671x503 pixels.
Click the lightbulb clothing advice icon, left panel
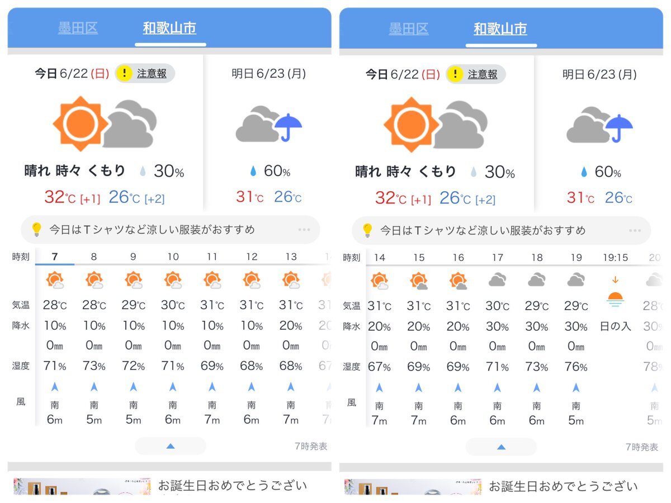[x=36, y=229]
